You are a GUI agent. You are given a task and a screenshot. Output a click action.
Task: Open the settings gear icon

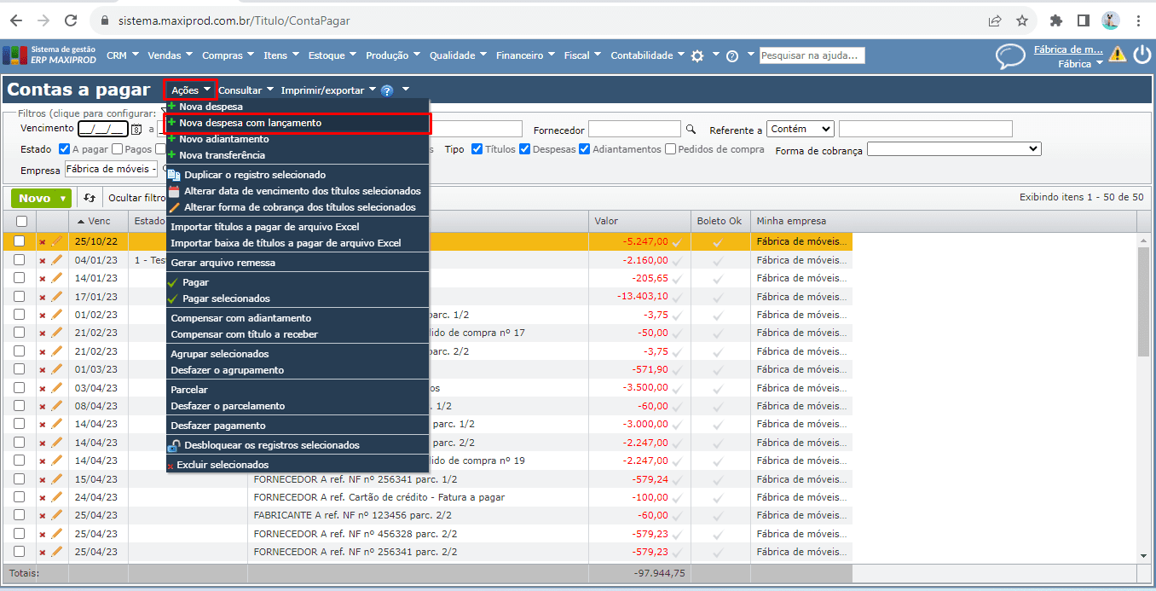click(x=697, y=55)
